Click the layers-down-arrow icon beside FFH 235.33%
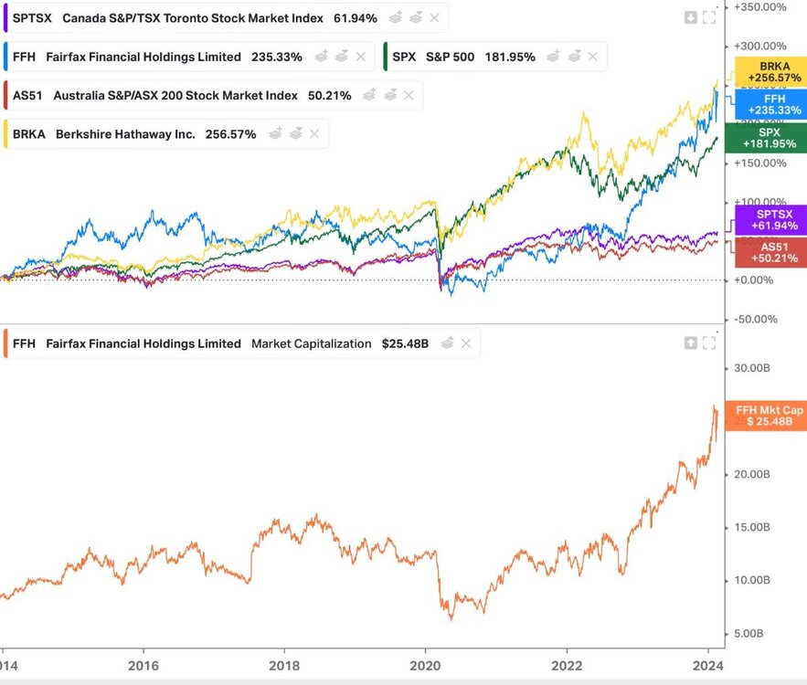 342,56
